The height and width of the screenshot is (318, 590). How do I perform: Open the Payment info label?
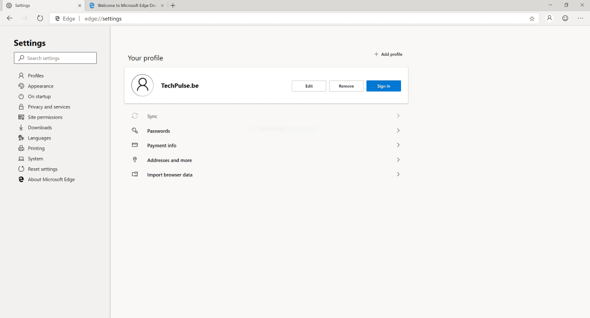pos(161,146)
